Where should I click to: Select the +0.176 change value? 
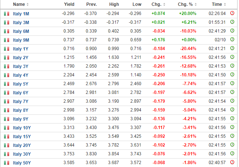point(158,40)
